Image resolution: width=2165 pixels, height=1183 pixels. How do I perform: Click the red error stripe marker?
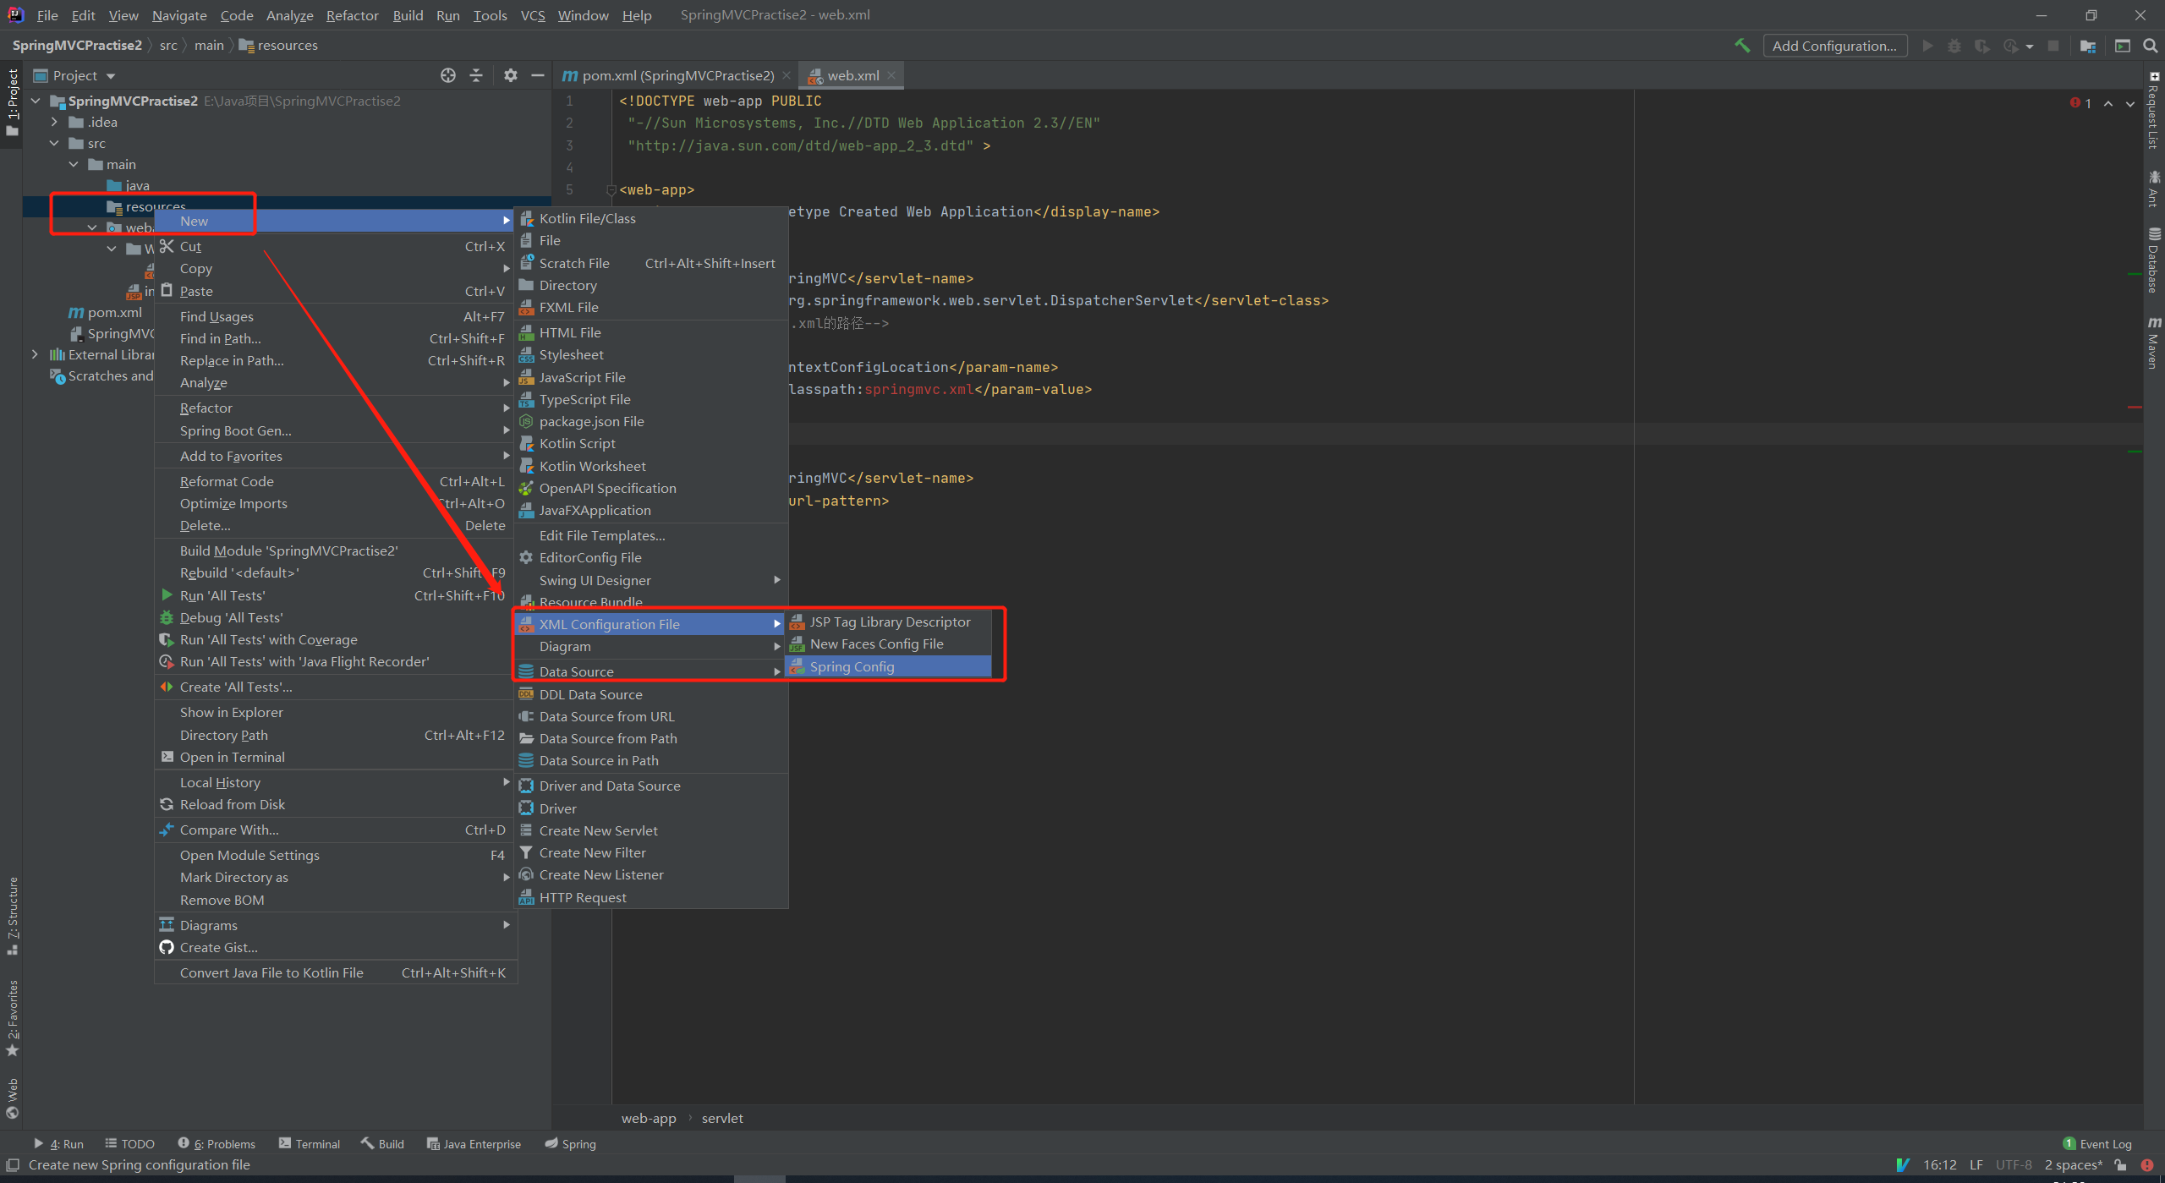click(x=2134, y=407)
